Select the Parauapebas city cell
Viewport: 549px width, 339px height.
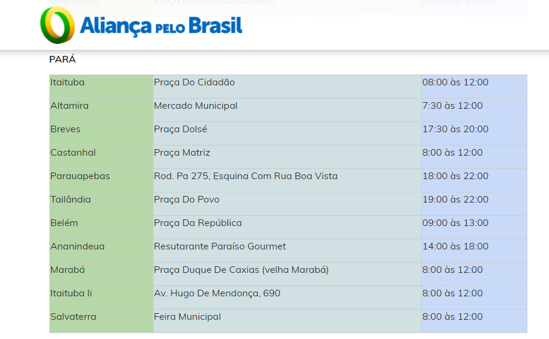pos(80,176)
